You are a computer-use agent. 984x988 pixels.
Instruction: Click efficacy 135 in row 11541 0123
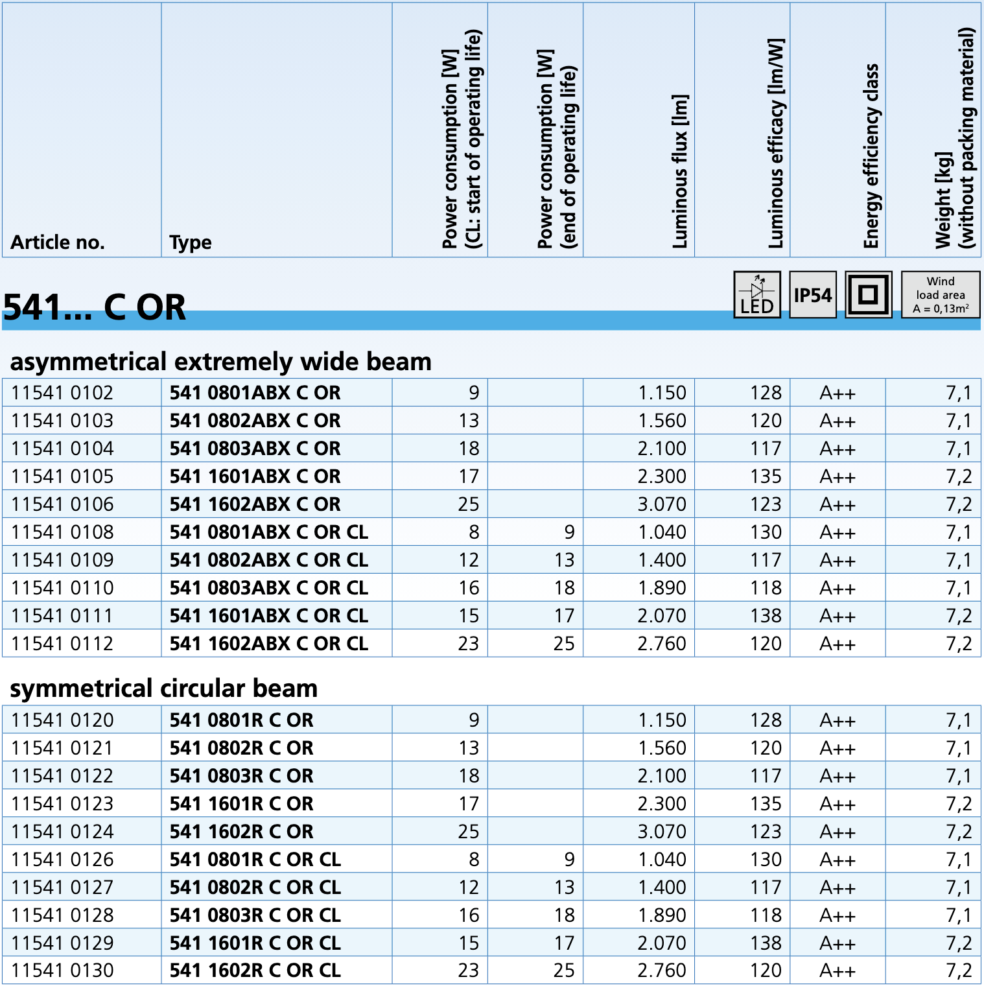click(x=766, y=804)
